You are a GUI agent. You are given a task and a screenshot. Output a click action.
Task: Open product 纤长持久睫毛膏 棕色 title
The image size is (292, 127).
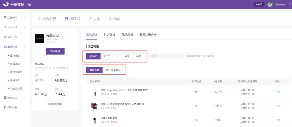click(124, 90)
